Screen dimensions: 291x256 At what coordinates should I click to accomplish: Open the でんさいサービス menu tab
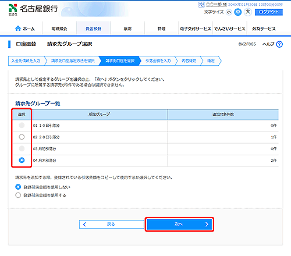230,29
